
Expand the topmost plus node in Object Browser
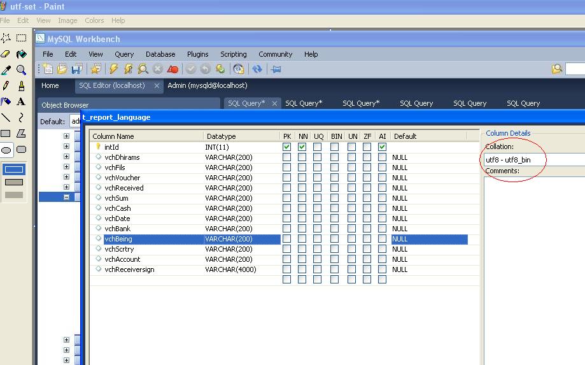point(66,136)
